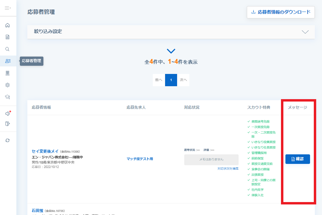Go to pagination page 1

coord(171,80)
